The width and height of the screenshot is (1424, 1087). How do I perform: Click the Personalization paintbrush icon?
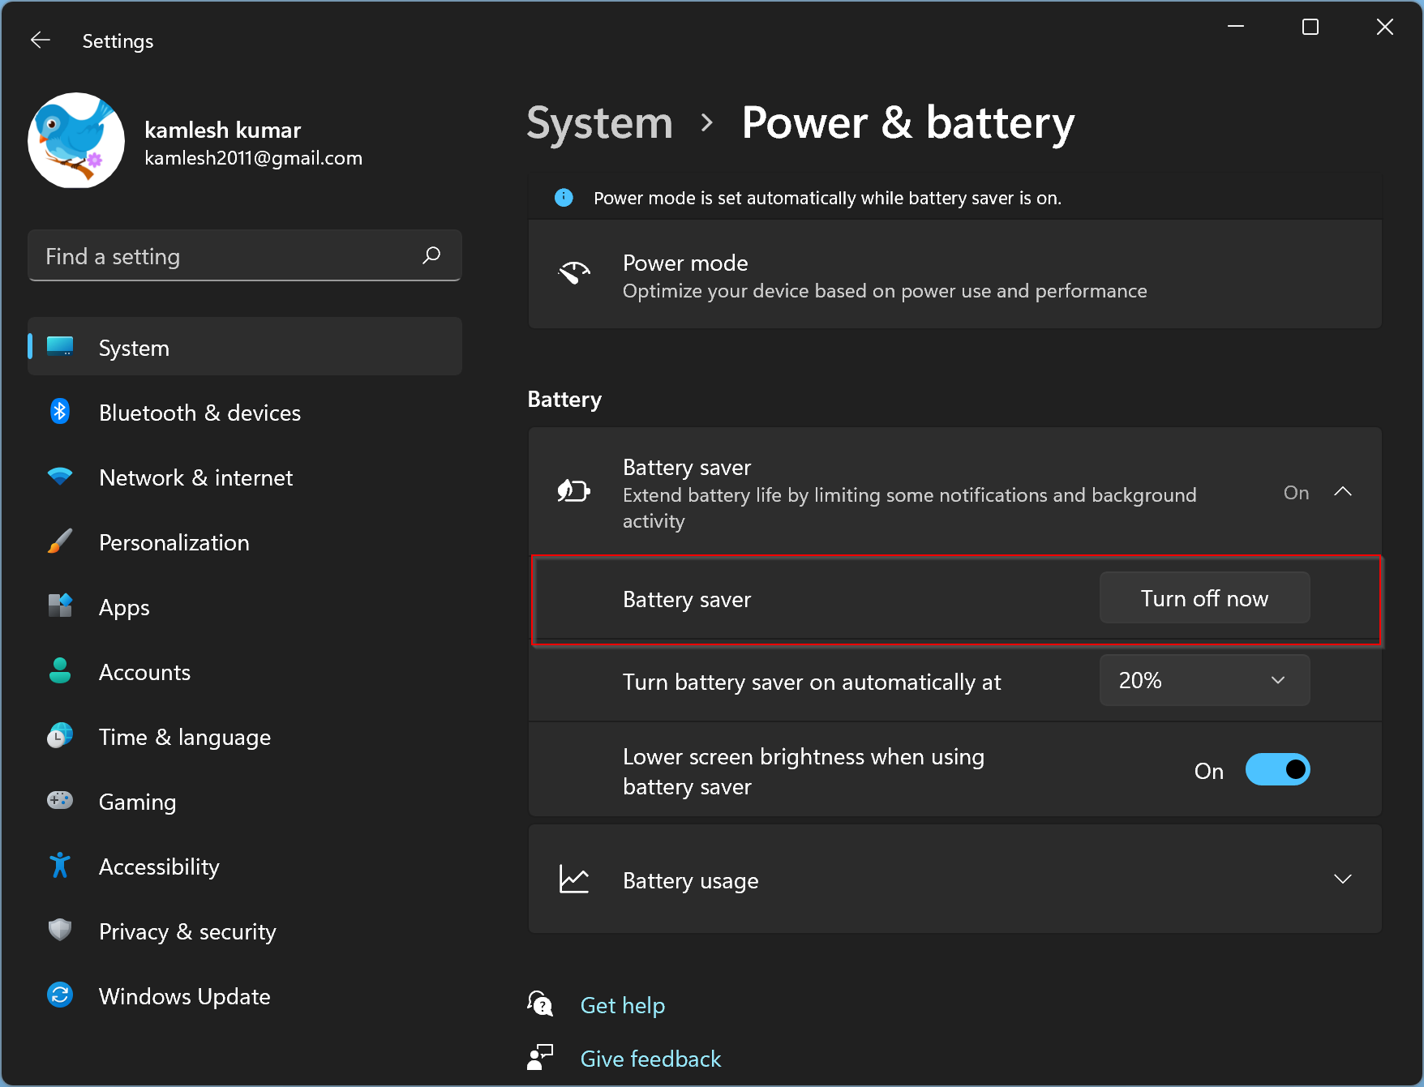[x=60, y=541]
